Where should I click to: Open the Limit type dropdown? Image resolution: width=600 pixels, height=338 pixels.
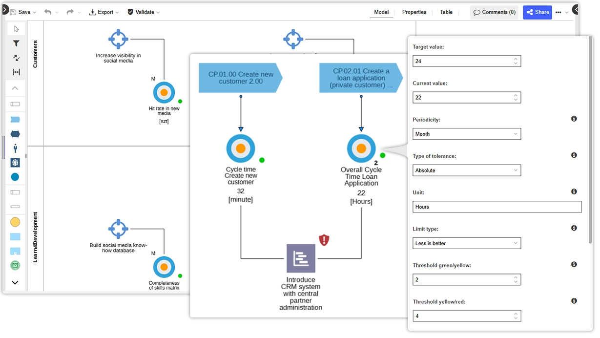click(x=467, y=243)
